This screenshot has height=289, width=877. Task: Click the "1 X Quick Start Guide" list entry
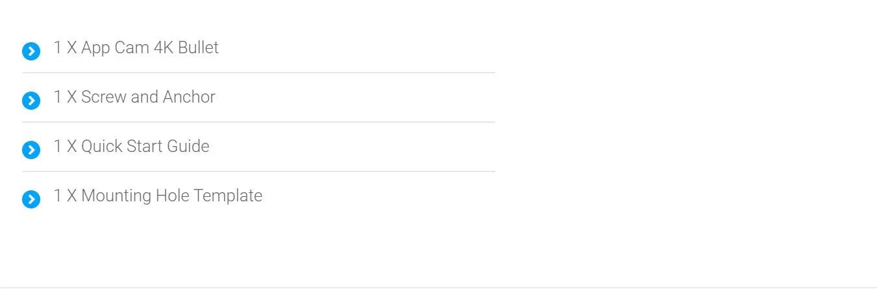pos(131,146)
